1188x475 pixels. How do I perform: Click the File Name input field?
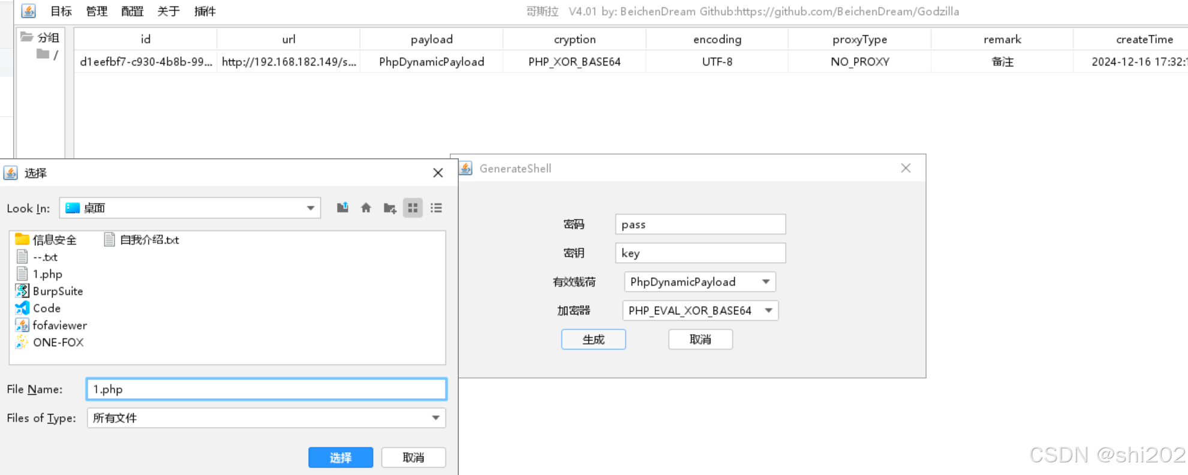pos(266,389)
